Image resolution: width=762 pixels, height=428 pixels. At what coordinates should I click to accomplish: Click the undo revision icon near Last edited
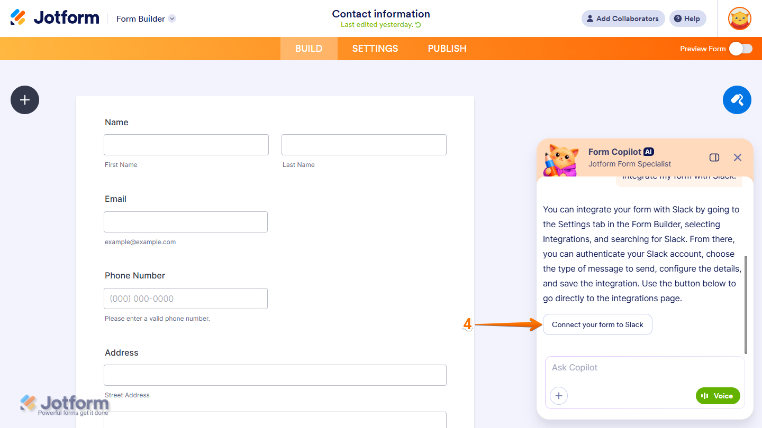tap(419, 24)
